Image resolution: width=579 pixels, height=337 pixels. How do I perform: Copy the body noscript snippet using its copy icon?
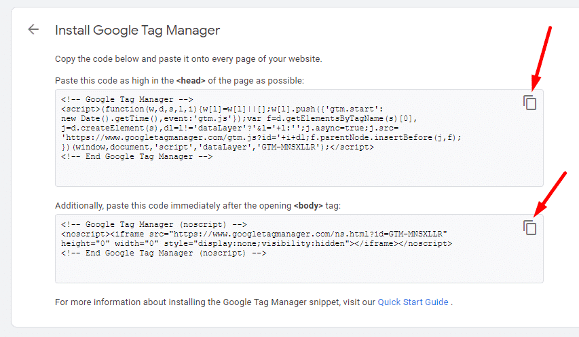(x=529, y=228)
